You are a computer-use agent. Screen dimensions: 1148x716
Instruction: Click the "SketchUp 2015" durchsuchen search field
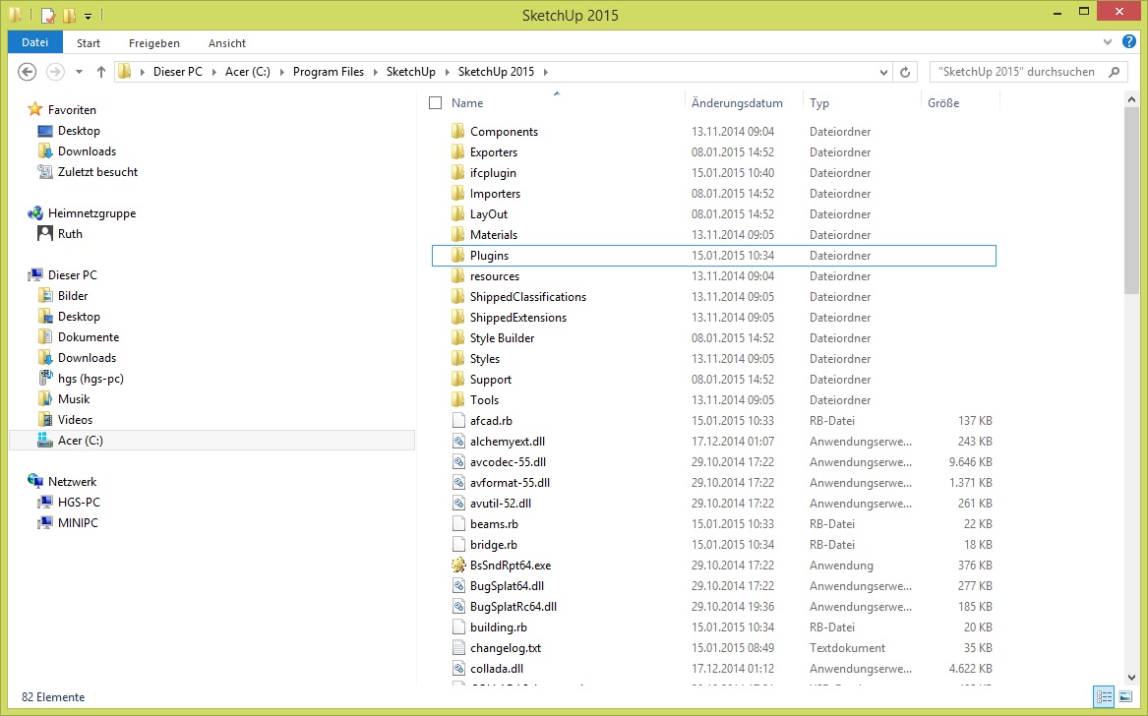coord(1018,72)
